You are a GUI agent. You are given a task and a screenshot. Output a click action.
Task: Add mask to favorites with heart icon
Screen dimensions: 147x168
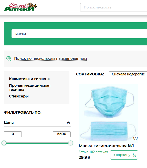pyautogui.click(x=135, y=139)
